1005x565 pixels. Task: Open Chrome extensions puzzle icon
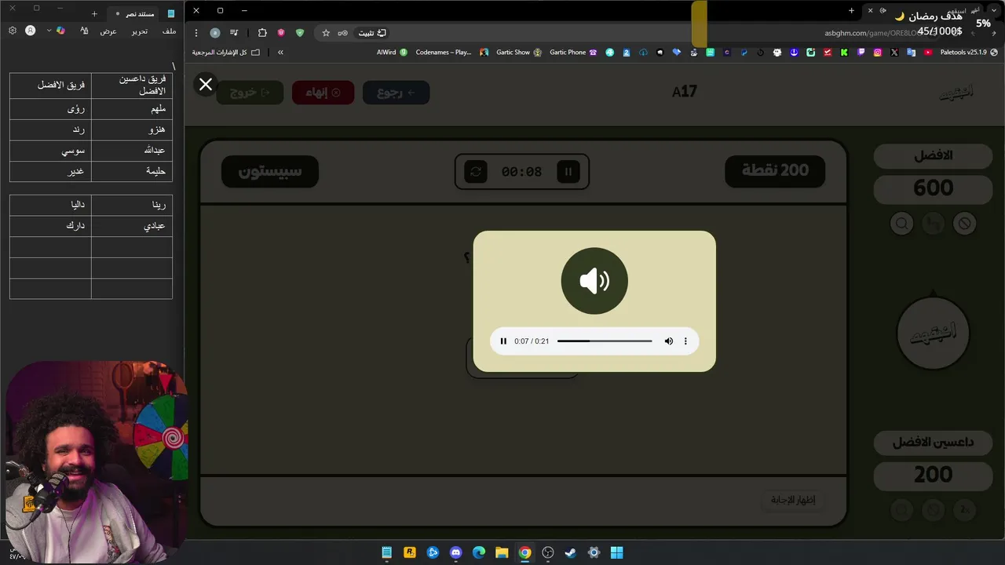point(262,33)
